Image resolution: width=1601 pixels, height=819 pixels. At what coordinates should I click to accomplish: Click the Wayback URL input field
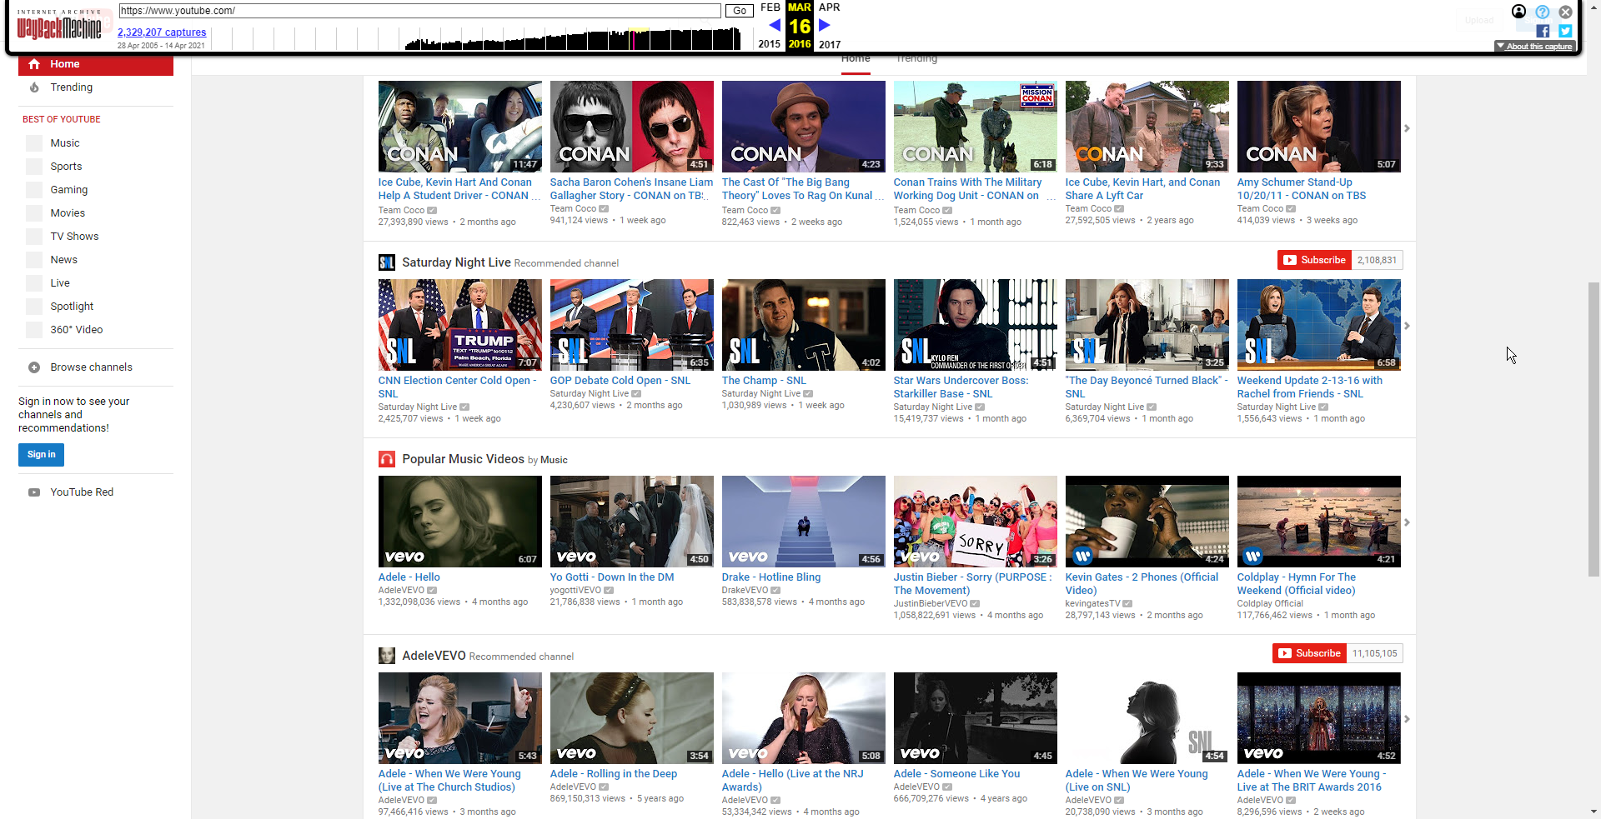point(420,11)
